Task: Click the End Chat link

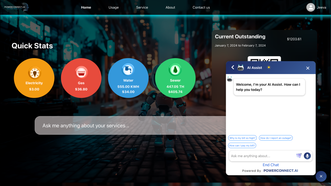Action: (271, 165)
